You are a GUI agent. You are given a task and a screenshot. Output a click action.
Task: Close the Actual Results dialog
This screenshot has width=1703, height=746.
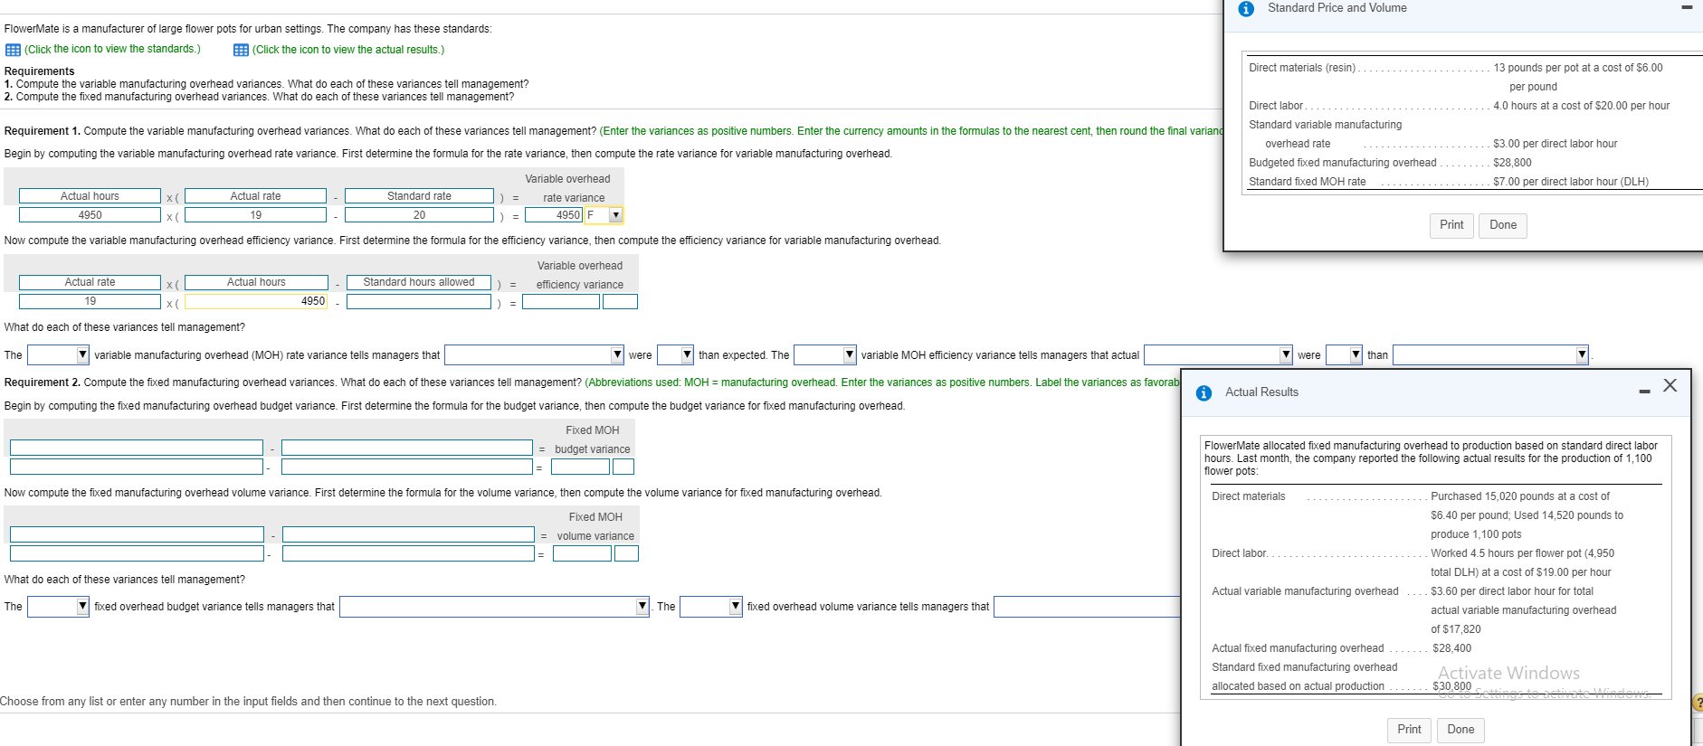pos(1670,385)
